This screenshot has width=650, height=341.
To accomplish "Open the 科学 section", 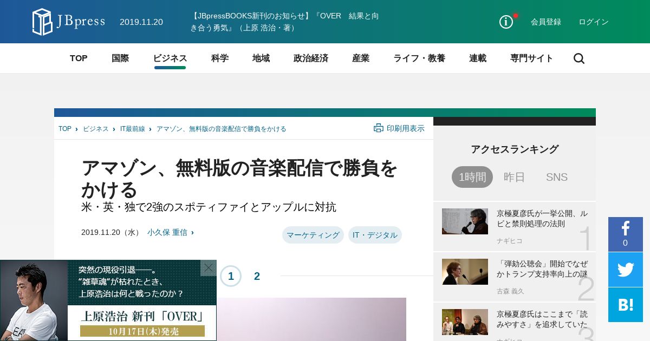I will [220, 58].
